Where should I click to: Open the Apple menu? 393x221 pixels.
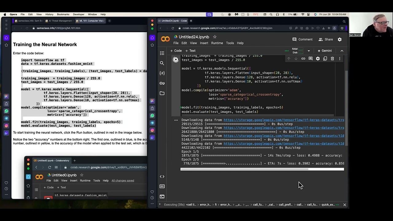(5, 14)
